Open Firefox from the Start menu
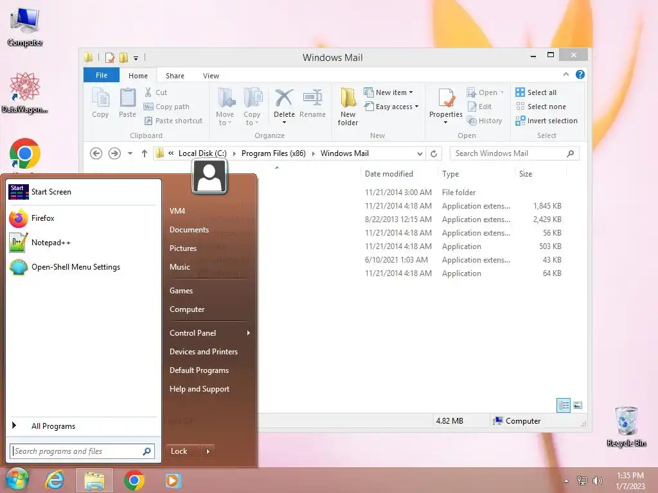The height and width of the screenshot is (493, 658). click(x=82, y=218)
